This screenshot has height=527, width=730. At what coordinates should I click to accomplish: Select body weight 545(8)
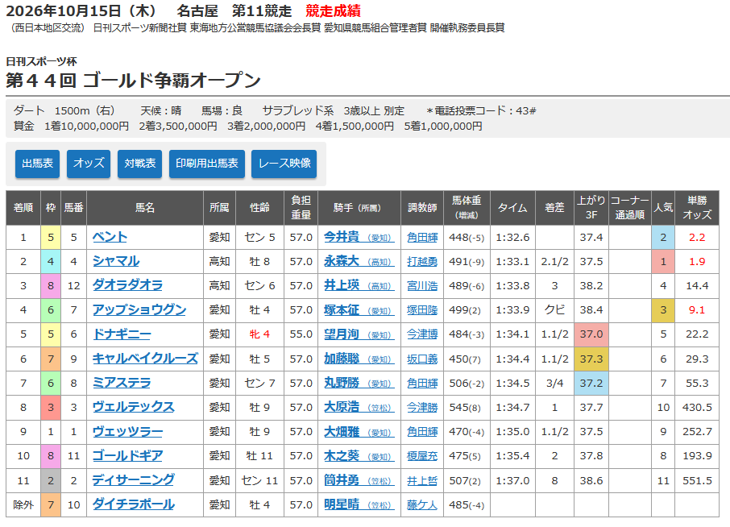point(466,408)
